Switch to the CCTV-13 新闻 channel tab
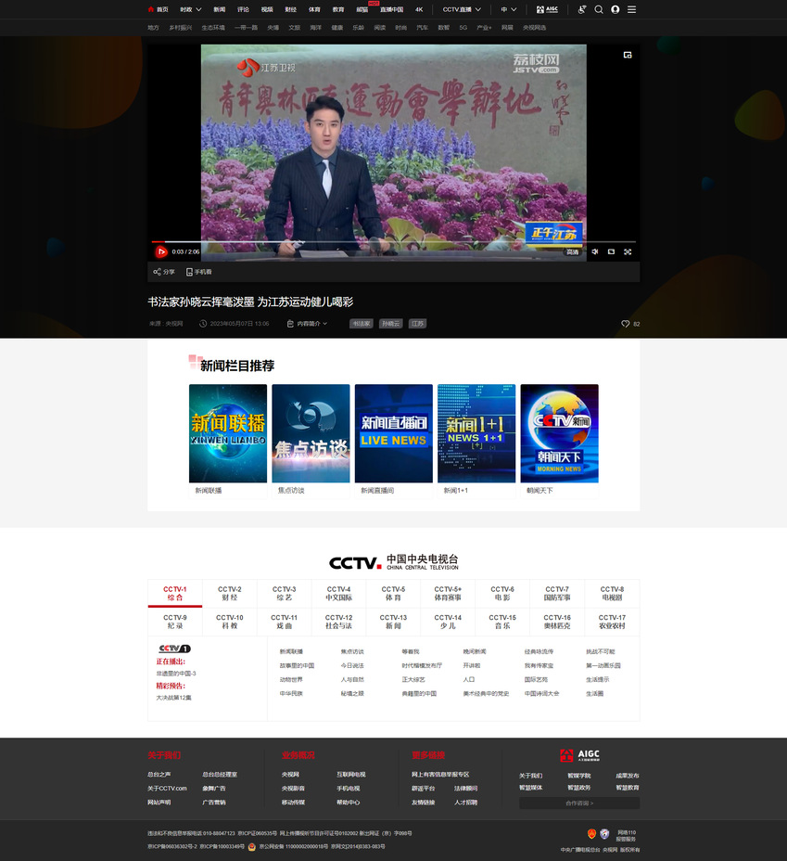The width and height of the screenshot is (787, 861). pyautogui.click(x=393, y=622)
